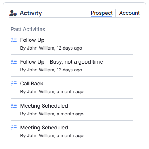Viewport: 149px width, 149px height.
Task: Click author line under Follow Up - Busy entry
Action: coord(51,70)
